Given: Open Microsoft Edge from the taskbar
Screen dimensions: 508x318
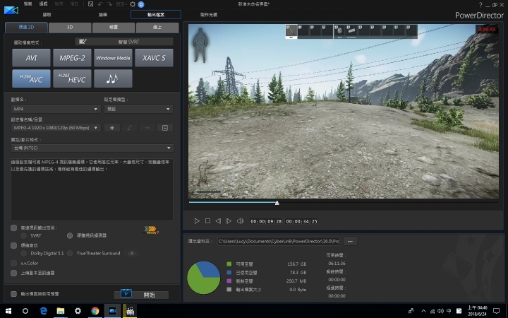Looking at the screenshot, I should 44,311.
